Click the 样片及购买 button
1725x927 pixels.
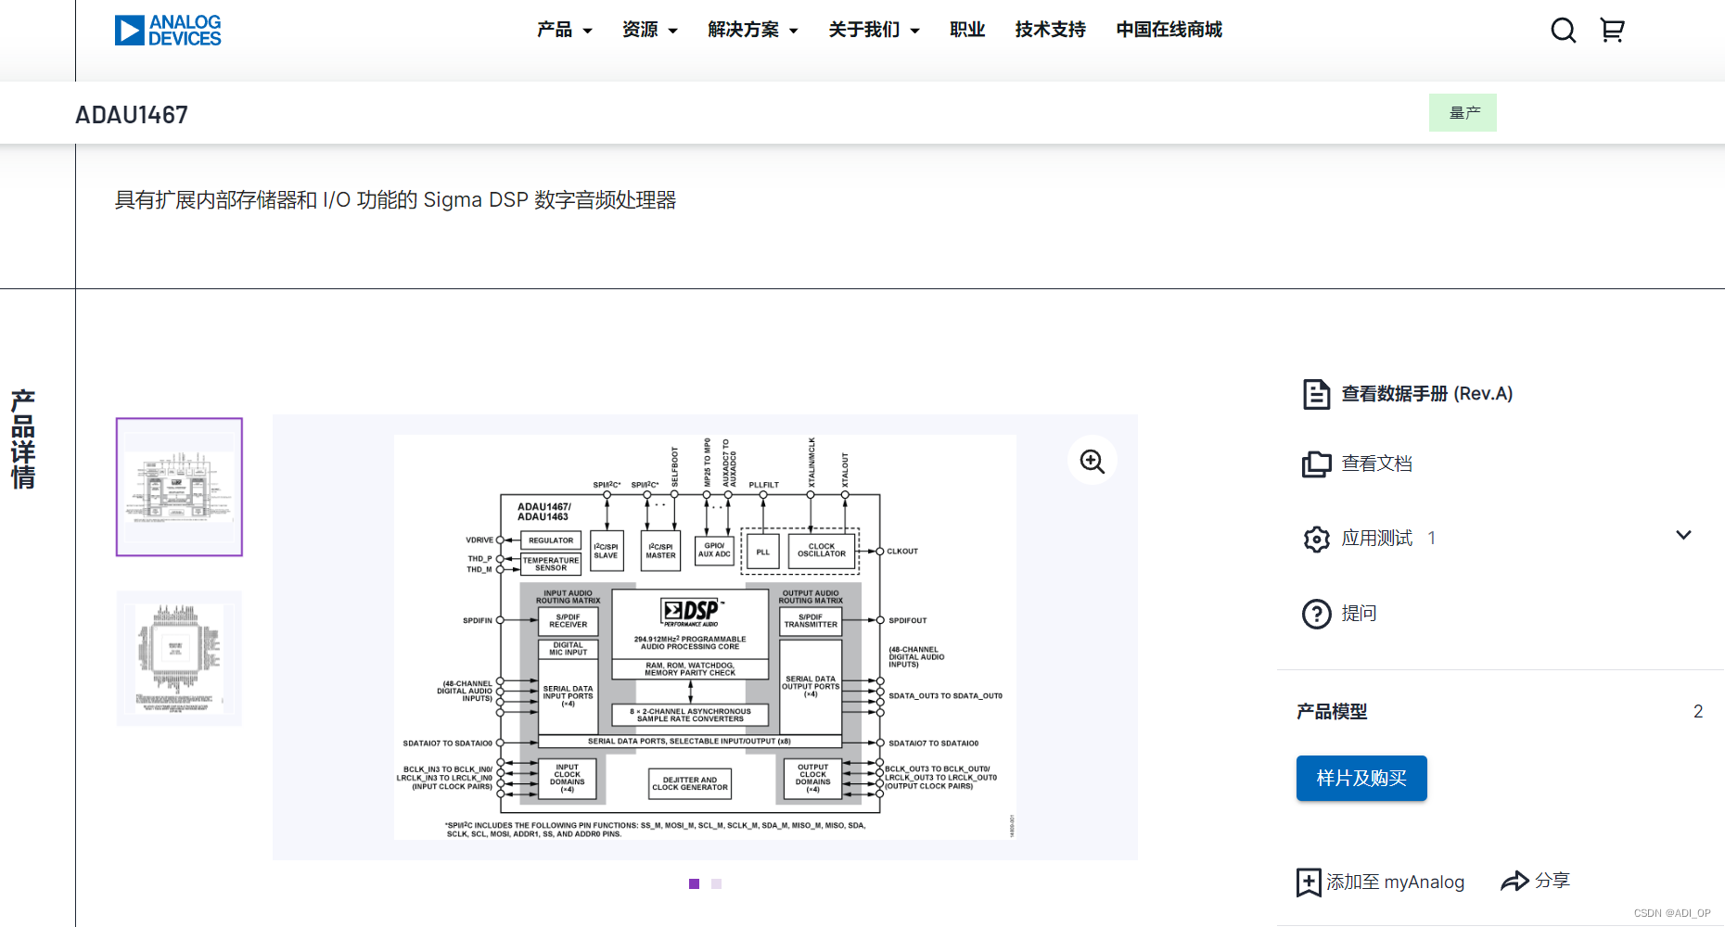click(x=1361, y=779)
